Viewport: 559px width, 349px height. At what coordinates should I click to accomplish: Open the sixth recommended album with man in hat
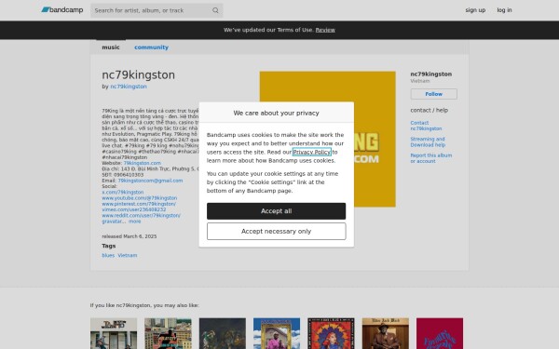coord(386,333)
